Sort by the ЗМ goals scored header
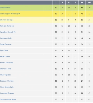The height and width of the screenshot is (103, 93). [82, 3]
